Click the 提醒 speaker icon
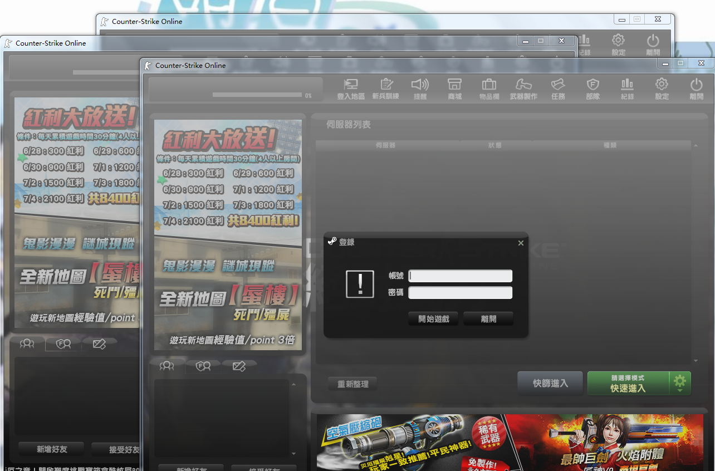This screenshot has height=471, width=715. [x=420, y=89]
